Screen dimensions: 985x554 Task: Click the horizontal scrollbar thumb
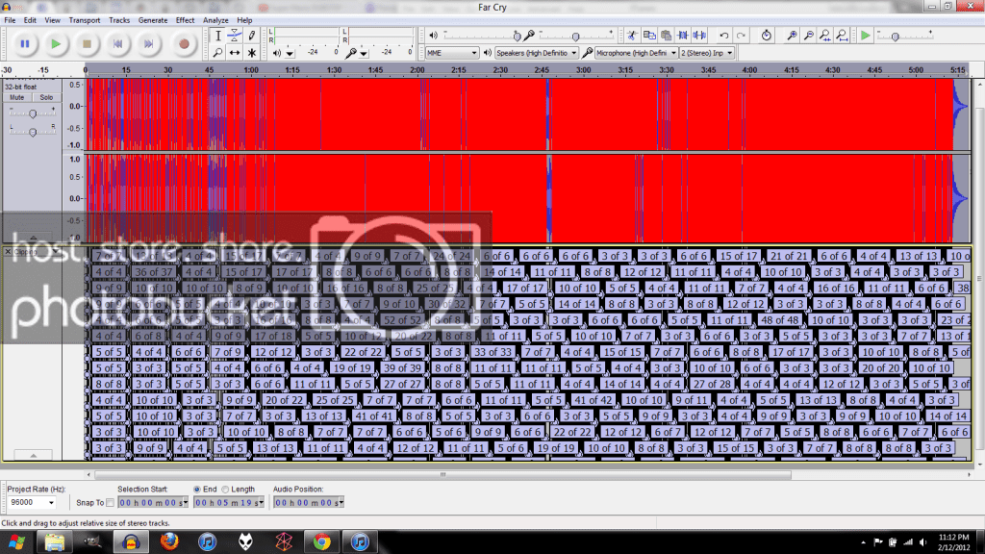(442, 475)
